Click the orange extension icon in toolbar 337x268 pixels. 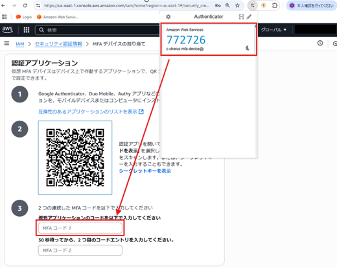tap(264, 6)
